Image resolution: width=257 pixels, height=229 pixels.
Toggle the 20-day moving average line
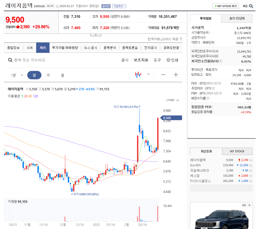(x=26, y=96)
